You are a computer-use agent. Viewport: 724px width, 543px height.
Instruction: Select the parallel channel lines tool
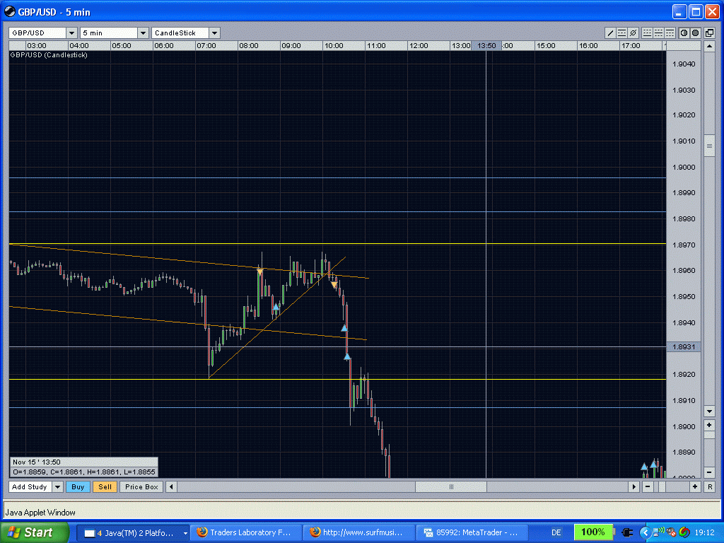[x=621, y=33]
